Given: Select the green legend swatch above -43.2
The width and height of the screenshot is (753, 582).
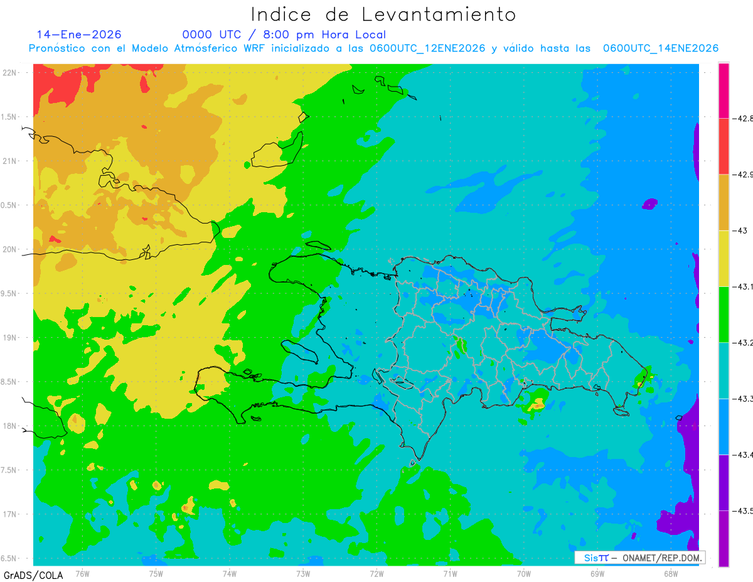Looking at the screenshot, I should pos(724,314).
